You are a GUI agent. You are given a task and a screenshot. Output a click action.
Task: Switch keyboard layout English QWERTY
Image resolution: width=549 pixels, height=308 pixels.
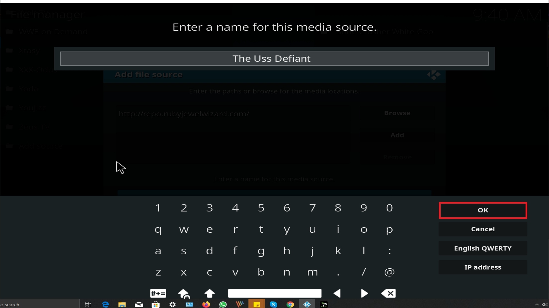pyautogui.click(x=483, y=248)
